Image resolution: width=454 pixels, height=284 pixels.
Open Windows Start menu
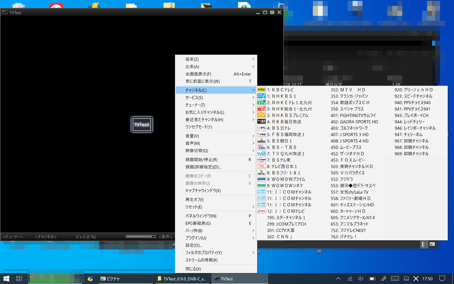tap(6, 279)
